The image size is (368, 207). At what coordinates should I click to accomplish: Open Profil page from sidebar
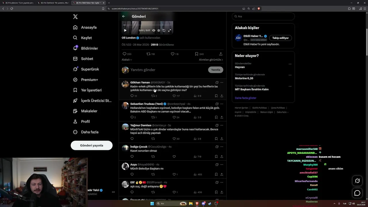(81, 121)
